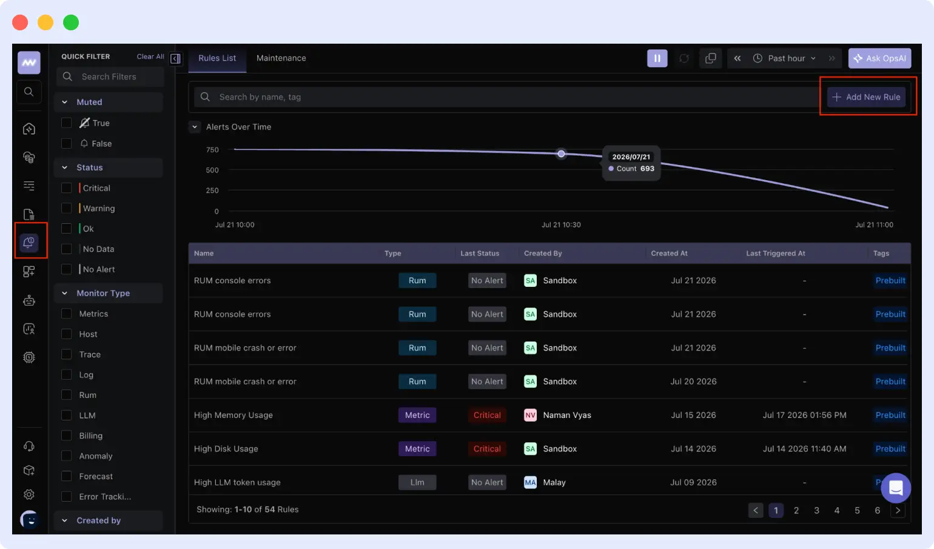934x549 pixels.
Task: Open the user avatar at sidebar bottom
Action: (29, 519)
